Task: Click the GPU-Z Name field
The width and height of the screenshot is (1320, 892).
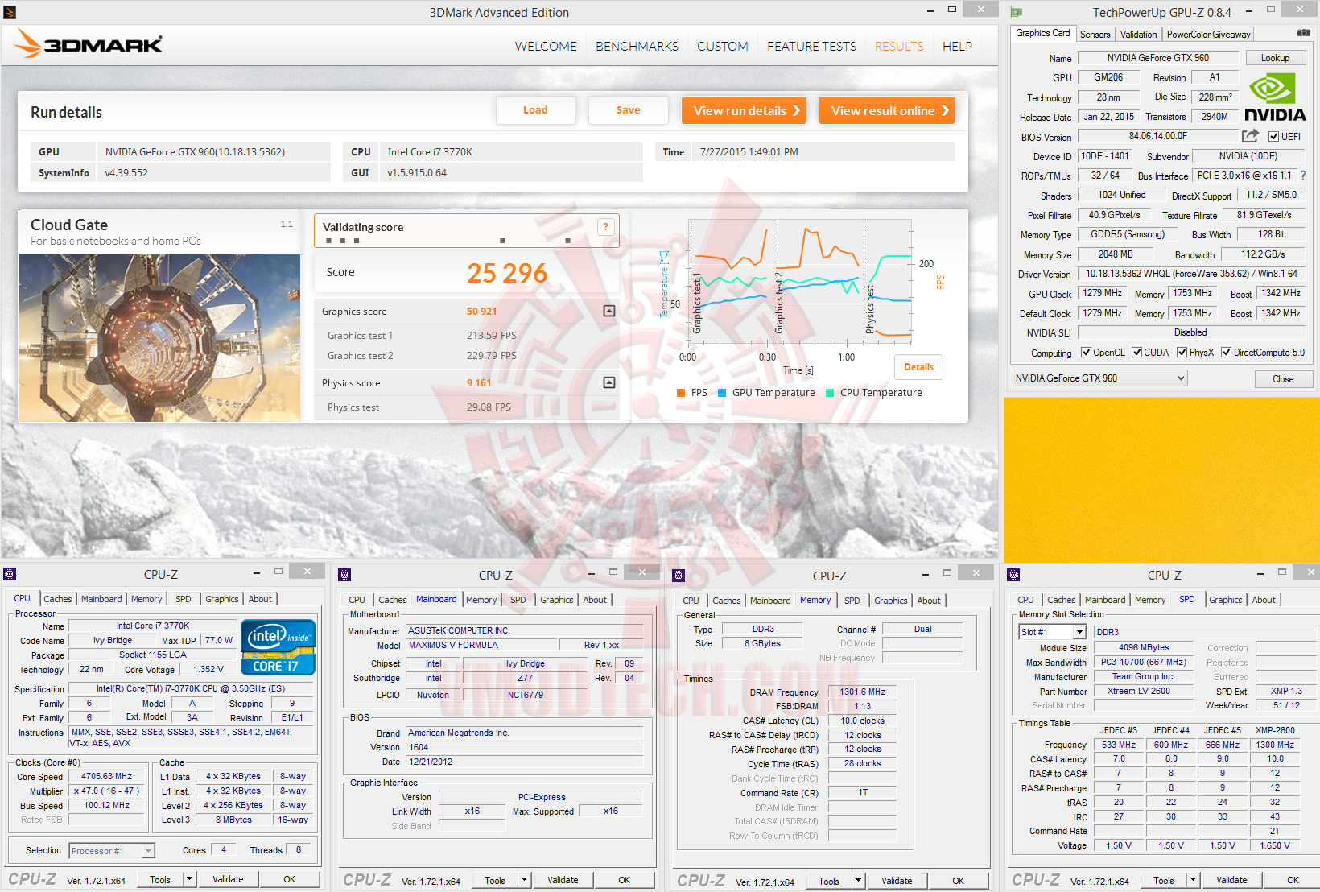Action: click(1157, 58)
